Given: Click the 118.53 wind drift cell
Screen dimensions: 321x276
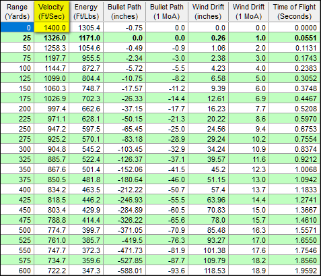Looking at the screenshot, I should 208,271.
